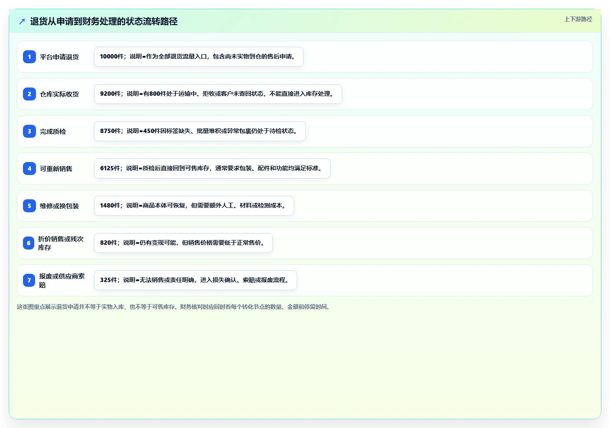Open the 9200件 description box
The width and height of the screenshot is (610, 428).
pyautogui.click(x=218, y=94)
